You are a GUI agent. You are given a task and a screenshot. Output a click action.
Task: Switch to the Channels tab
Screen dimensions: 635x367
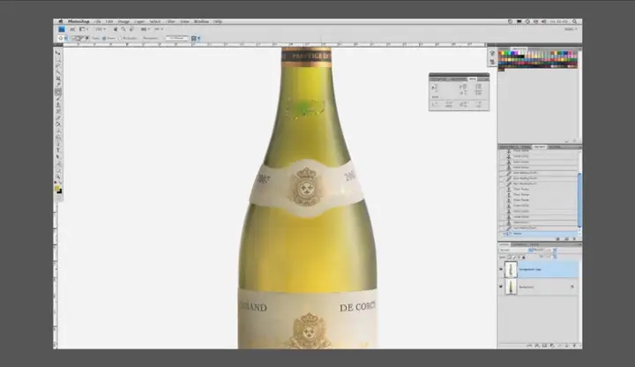[519, 244]
